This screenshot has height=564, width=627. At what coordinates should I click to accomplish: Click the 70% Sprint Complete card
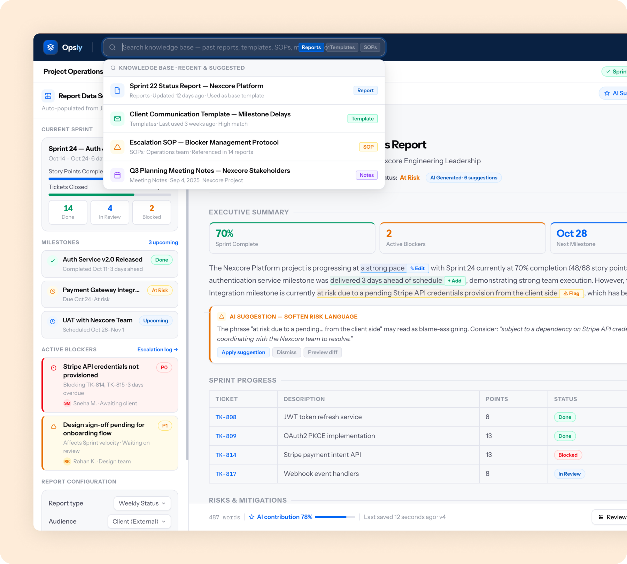[292, 238]
